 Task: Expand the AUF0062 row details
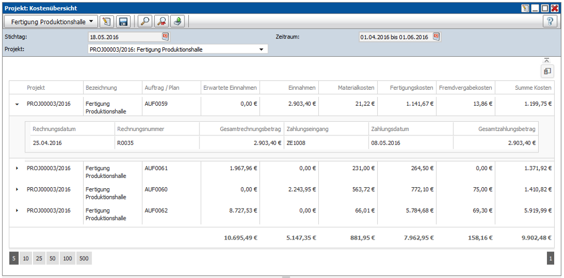(x=17, y=210)
